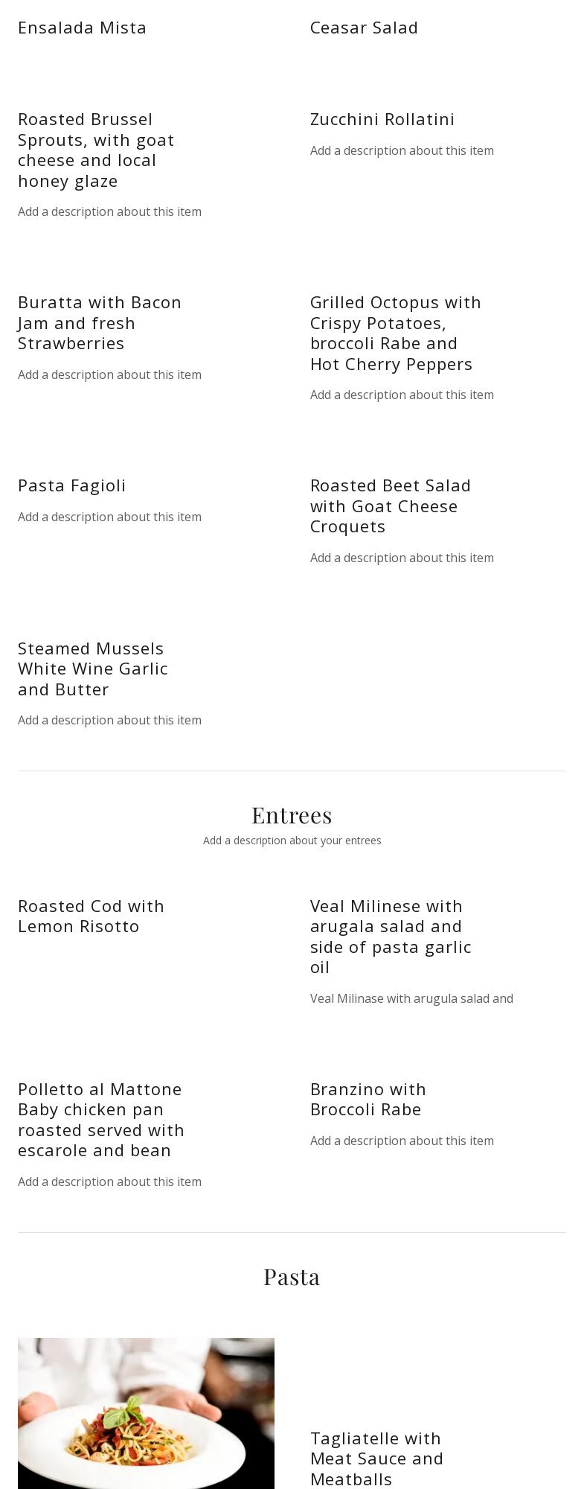Click Buratta with Bacon Jam title
584x1489 pixels.
[x=99, y=322]
